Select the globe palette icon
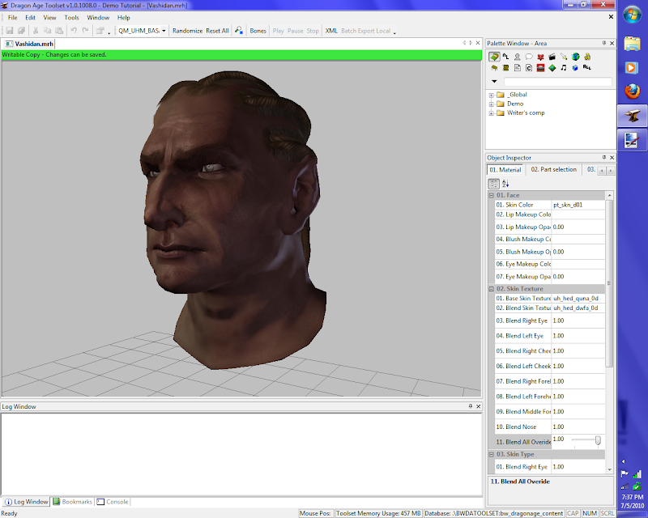This screenshot has height=518, width=648. point(575,57)
